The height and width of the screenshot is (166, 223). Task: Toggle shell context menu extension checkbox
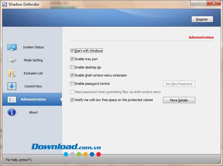(72, 75)
